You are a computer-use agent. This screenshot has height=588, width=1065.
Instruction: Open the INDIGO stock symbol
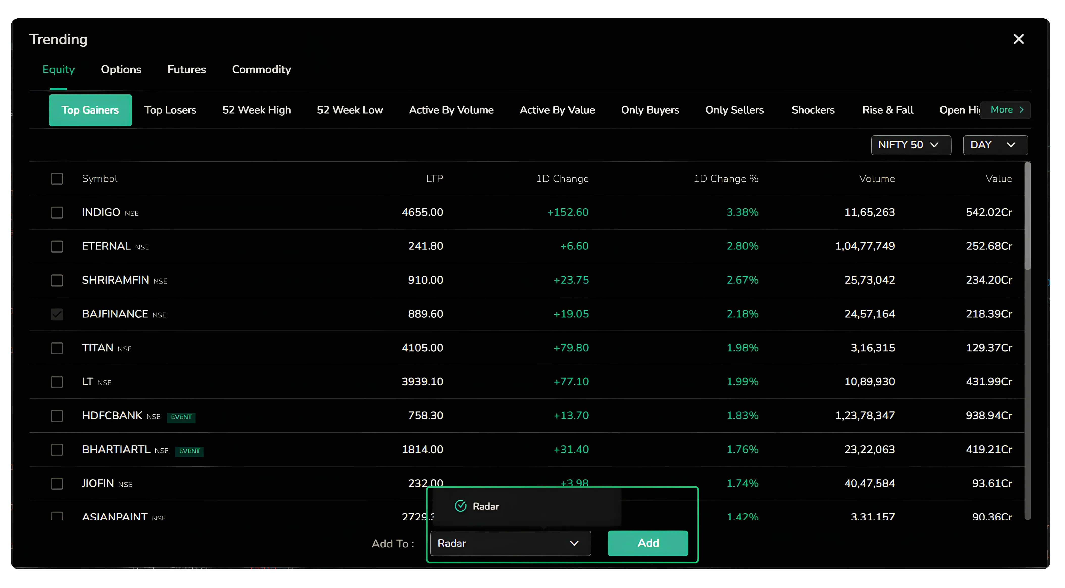tap(101, 212)
